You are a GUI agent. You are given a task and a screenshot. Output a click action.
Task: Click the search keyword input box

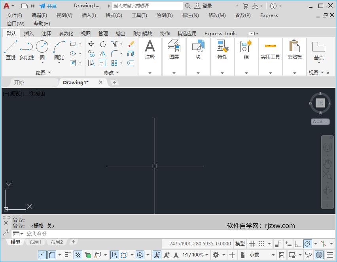[148, 6]
